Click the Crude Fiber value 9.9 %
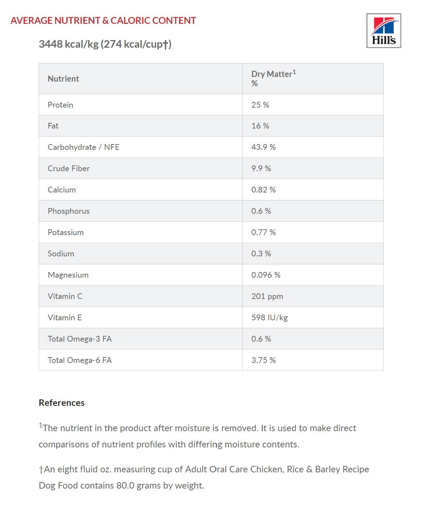Screen dimensions: 424x507 click(x=261, y=168)
